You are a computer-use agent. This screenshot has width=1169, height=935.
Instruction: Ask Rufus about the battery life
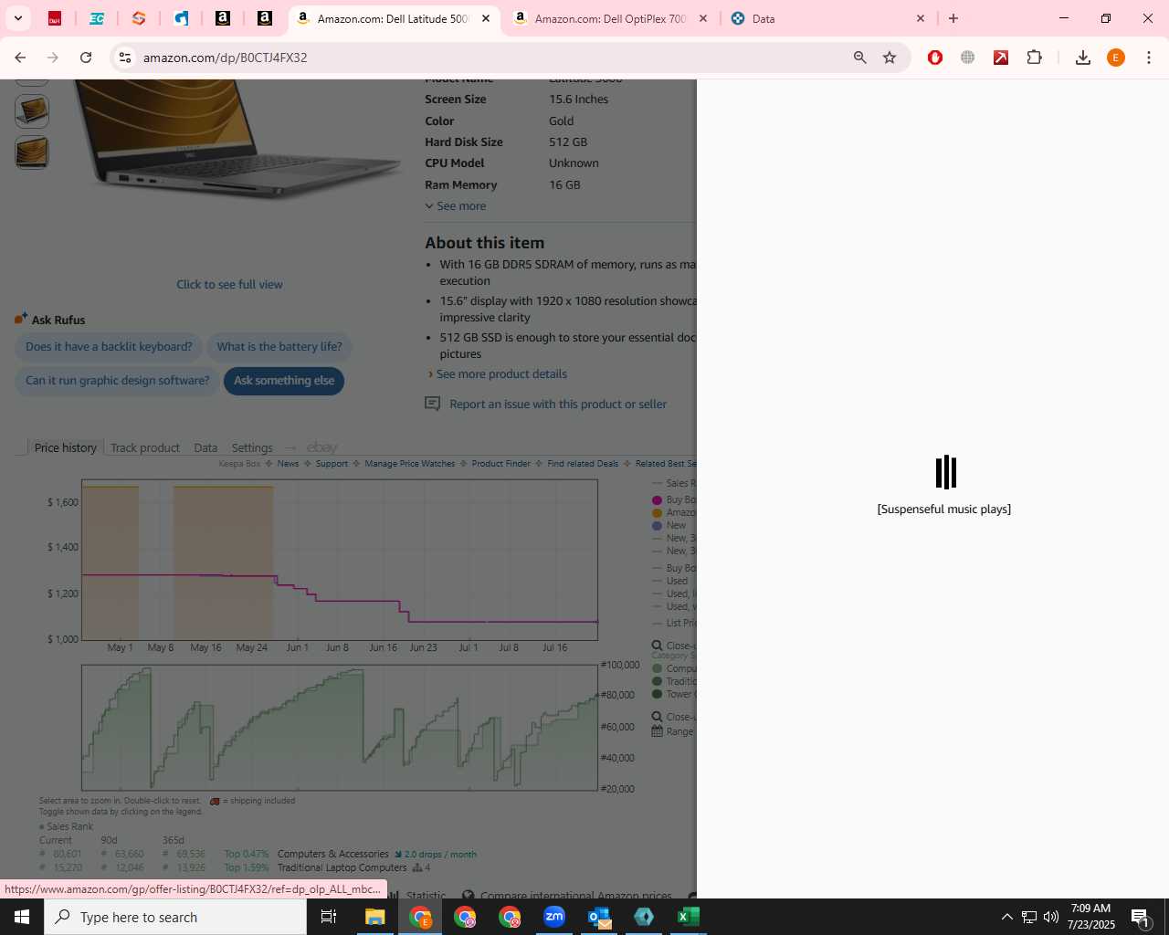click(279, 347)
